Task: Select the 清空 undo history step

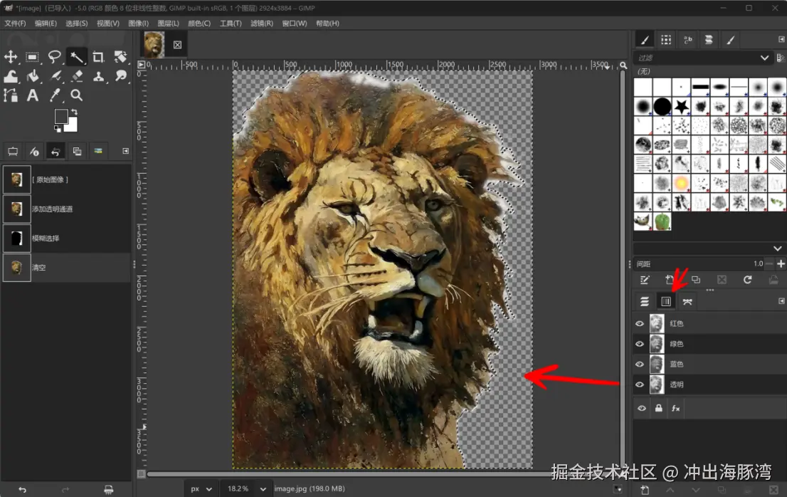Action: pos(65,268)
